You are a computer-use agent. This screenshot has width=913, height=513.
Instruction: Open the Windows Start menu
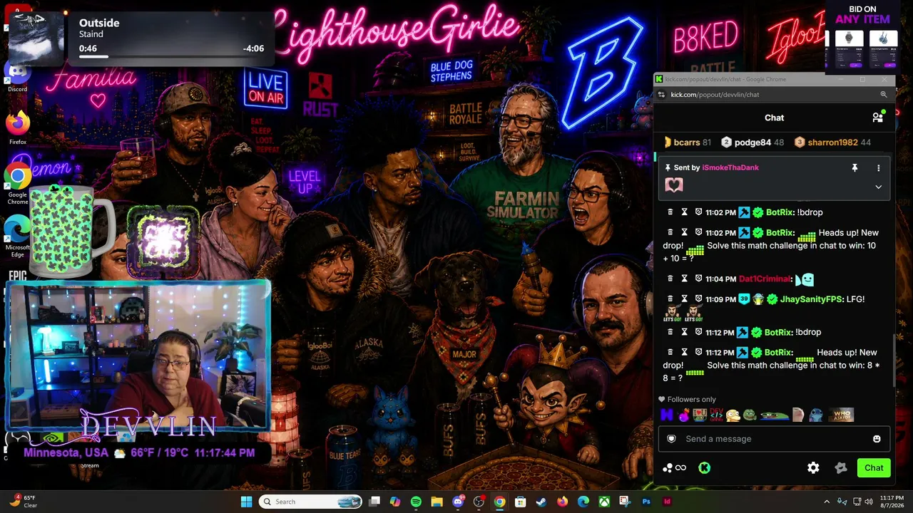pos(246,502)
